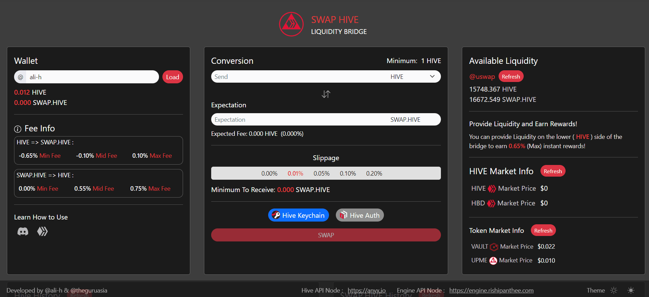Click the SWAP button
This screenshot has width=649, height=297.
point(326,235)
